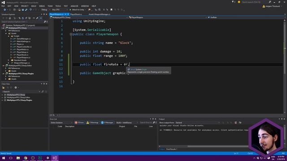Open the TOOLS menu
The image size is (287, 161).
(58, 6)
